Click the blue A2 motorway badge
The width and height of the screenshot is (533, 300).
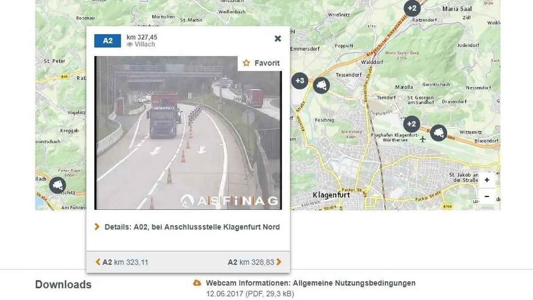[108, 41]
